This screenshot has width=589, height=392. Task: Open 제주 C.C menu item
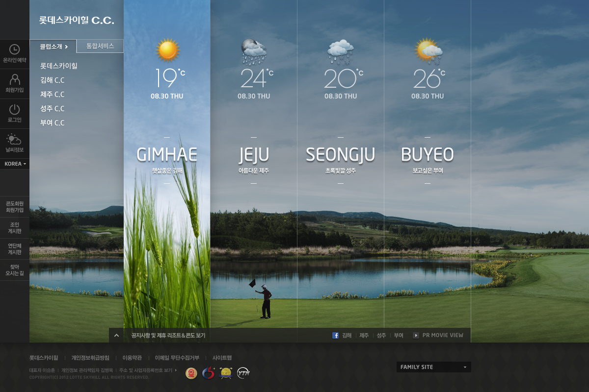coord(53,95)
